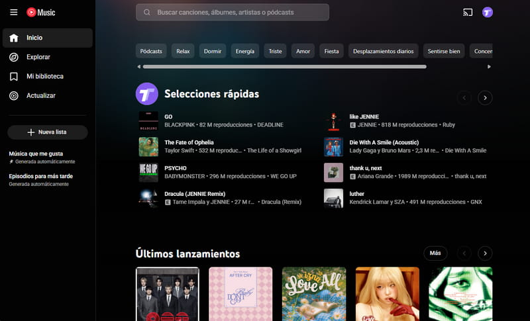
Task: Open Últimos lanzamientos heading
Action: pyautogui.click(x=187, y=253)
